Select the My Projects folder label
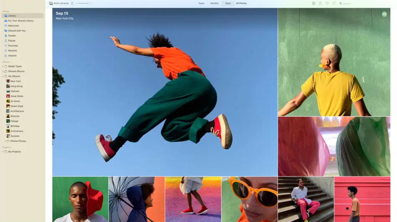Screen dimensions: 397x222 pyautogui.click(x=14, y=152)
